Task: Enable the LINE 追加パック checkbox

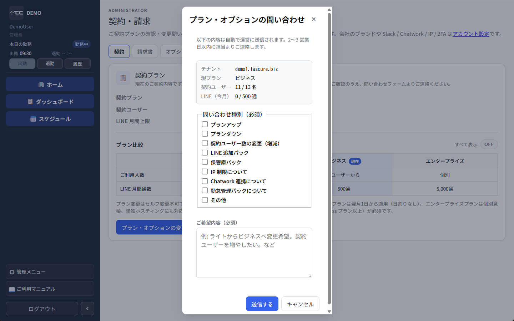Action: pyautogui.click(x=205, y=153)
